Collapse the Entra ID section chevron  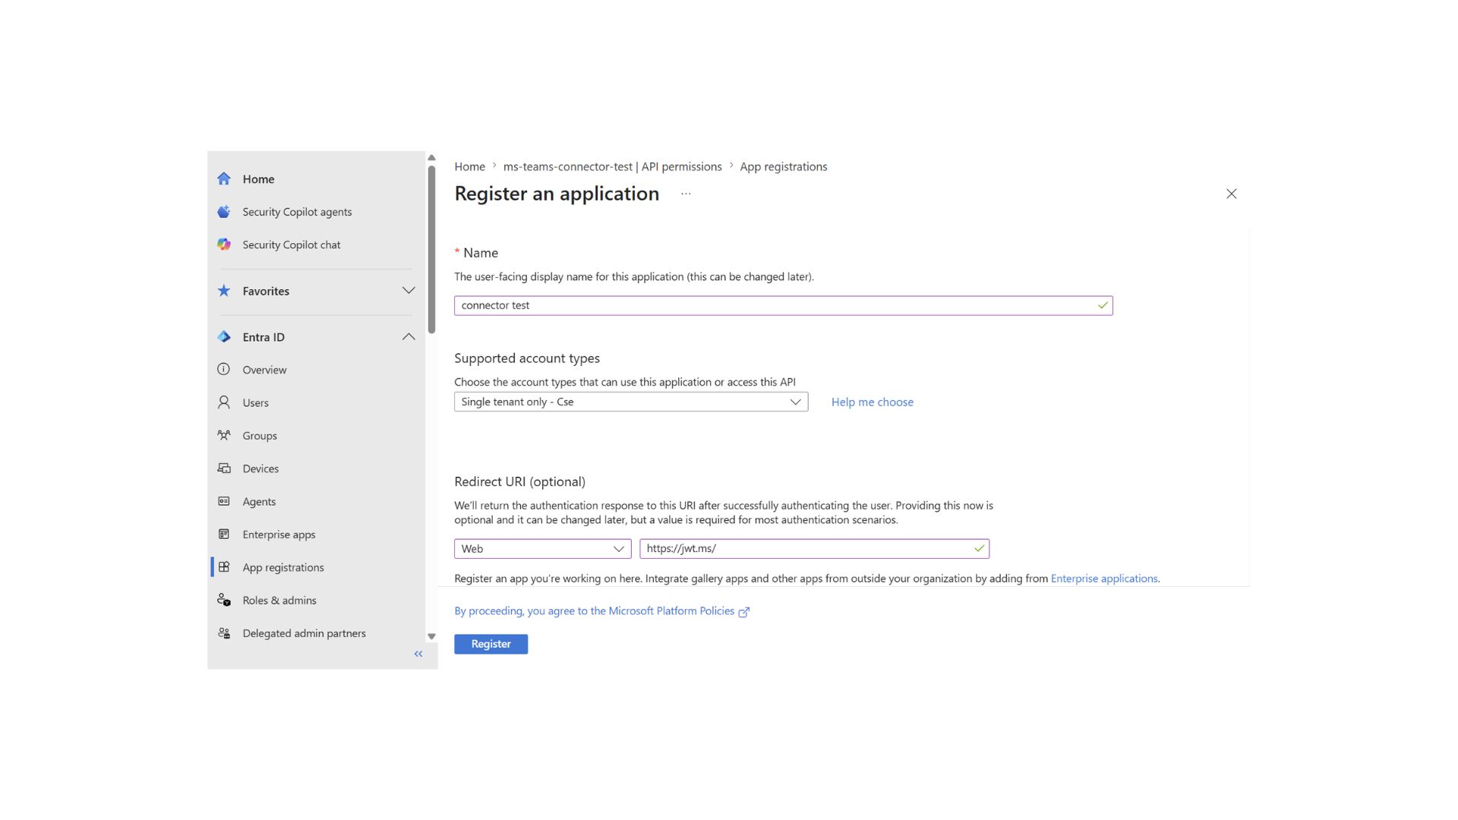point(409,337)
